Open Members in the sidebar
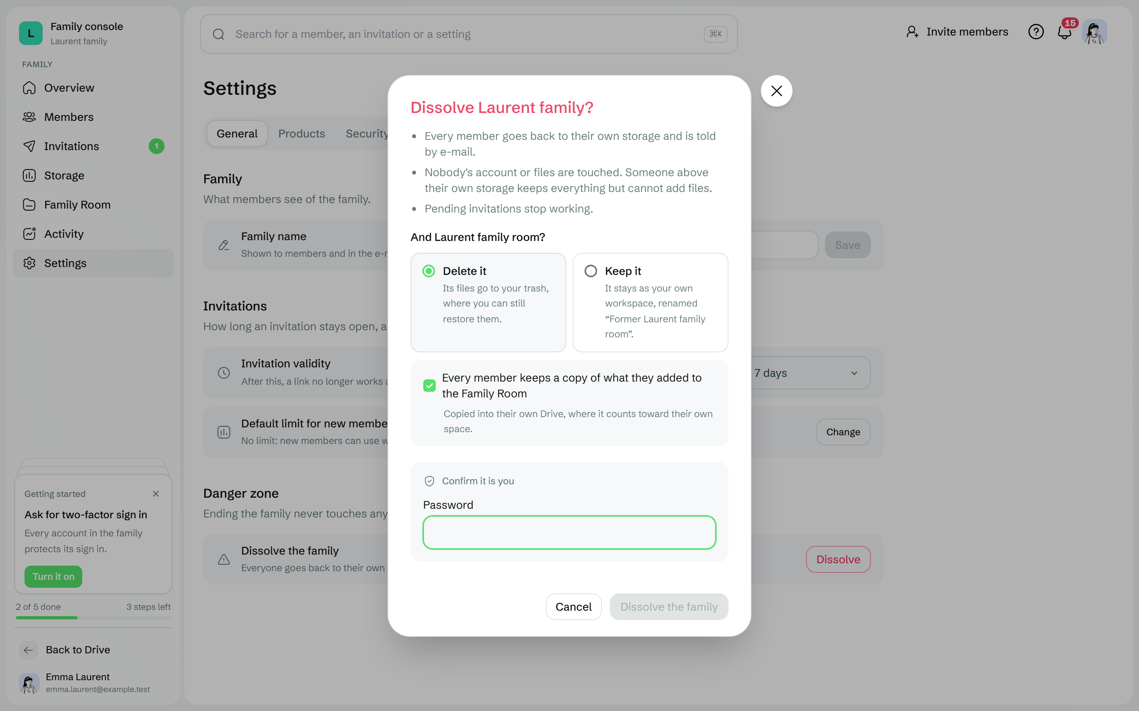The image size is (1139, 711). (93, 117)
